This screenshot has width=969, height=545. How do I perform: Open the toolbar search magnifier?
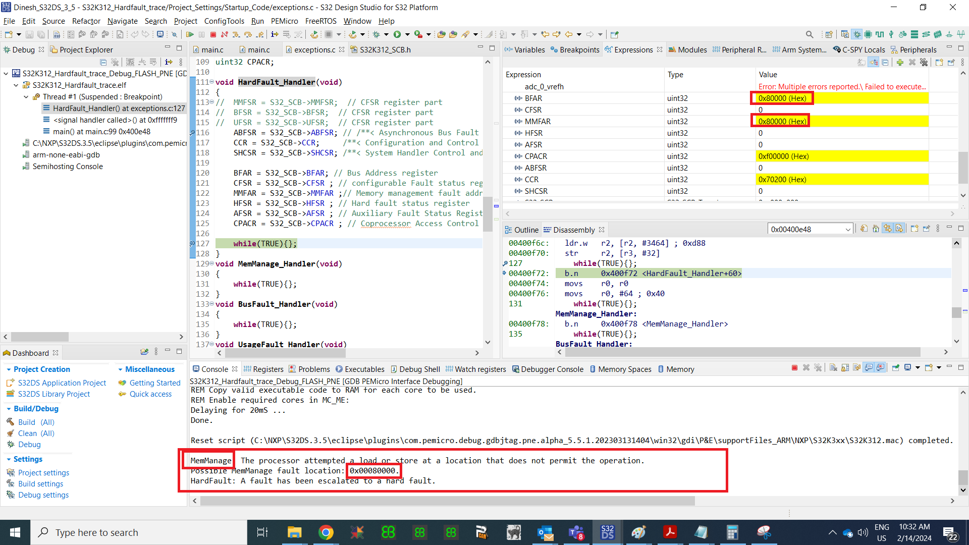click(810, 34)
